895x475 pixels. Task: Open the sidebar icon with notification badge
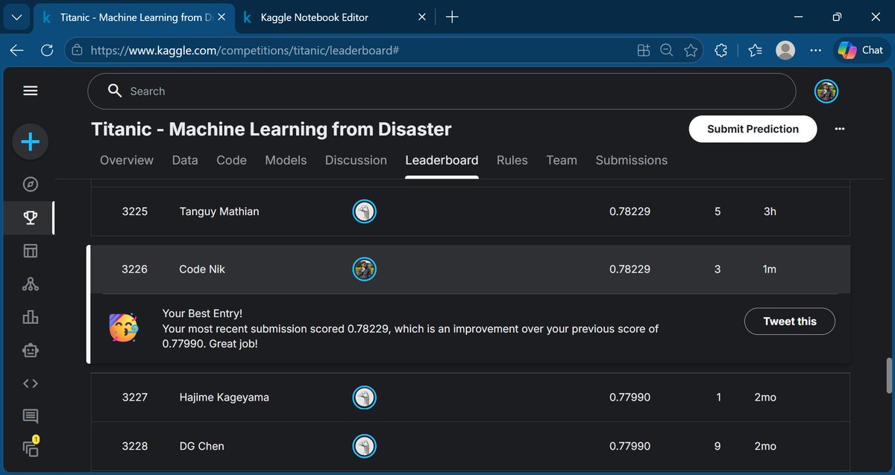(30, 448)
